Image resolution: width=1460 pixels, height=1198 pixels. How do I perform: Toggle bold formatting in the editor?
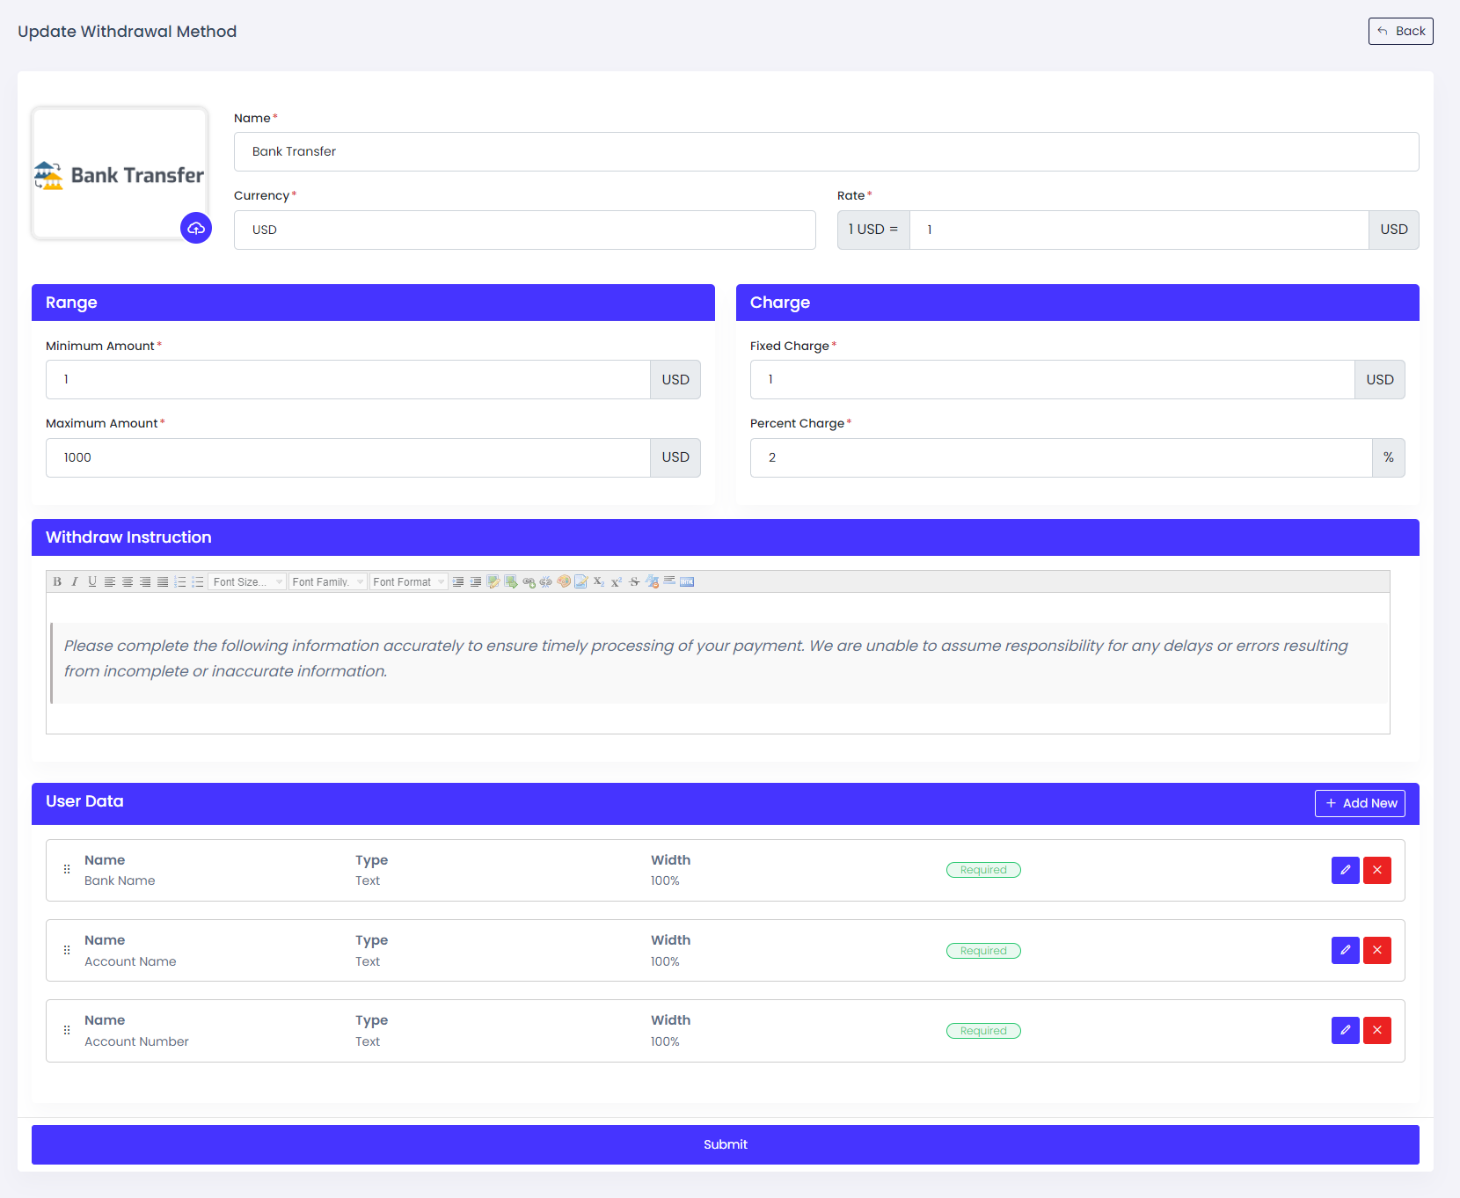tap(57, 582)
